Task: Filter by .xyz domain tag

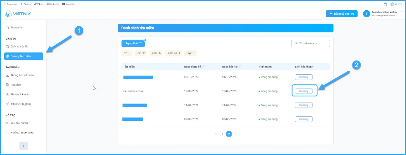Action: [191, 53]
